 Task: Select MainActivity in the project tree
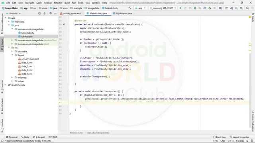point(27,33)
